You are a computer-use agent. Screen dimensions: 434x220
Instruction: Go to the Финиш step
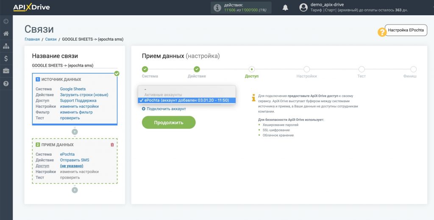click(x=413, y=69)
